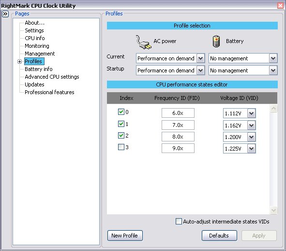Click the states list scrollbar down arrow
The height and width of the screenshot is (251, 286).
point(273,210)
